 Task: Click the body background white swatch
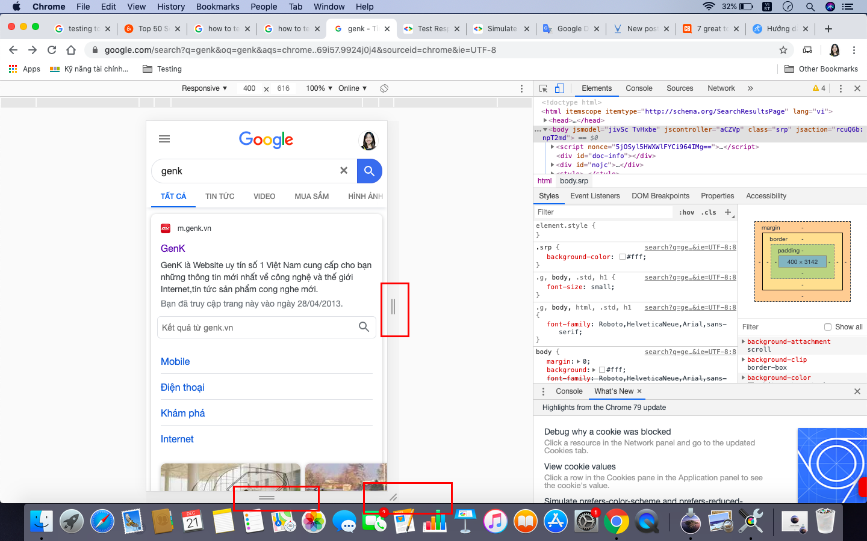[602, 370]
